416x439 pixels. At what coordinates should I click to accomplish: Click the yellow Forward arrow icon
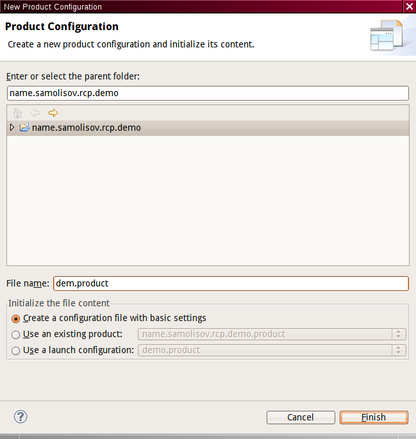click(x=53, y=113)
